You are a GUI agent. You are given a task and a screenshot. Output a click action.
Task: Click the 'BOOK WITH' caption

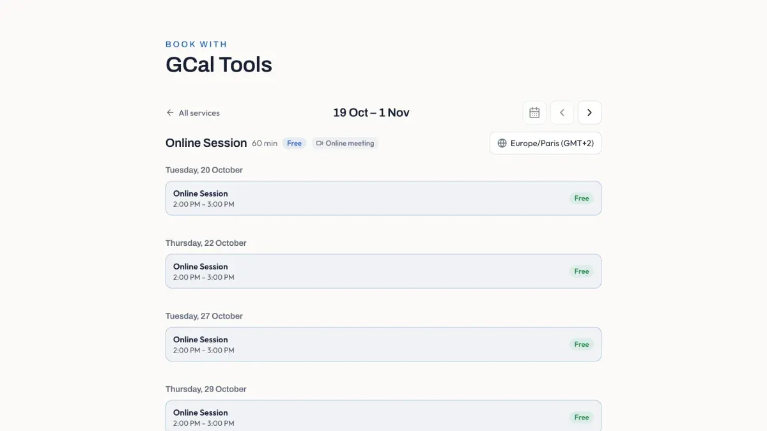tap(196, 44)
